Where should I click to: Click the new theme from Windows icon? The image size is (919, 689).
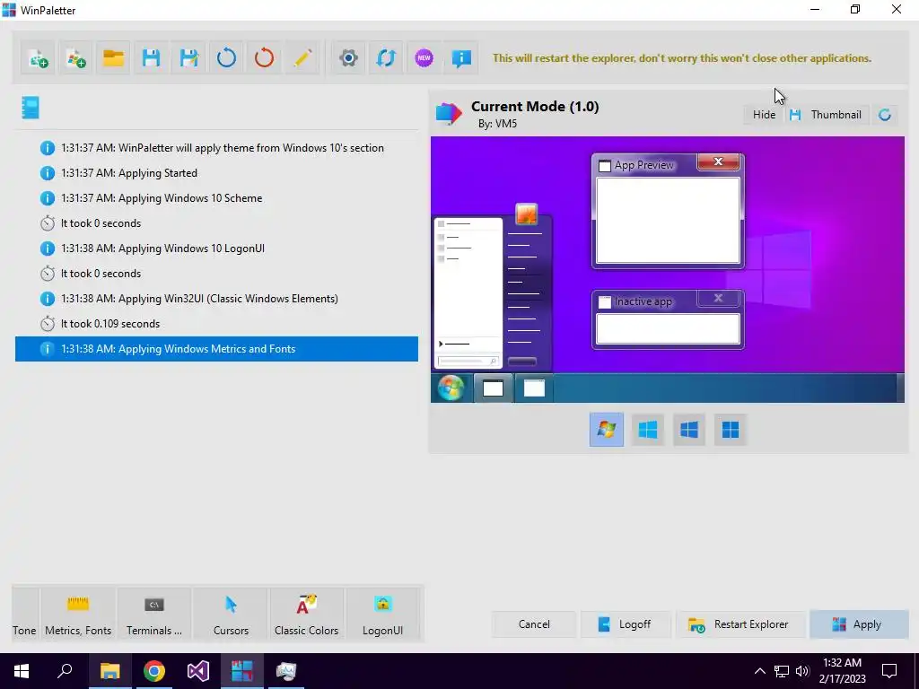pyautogui.click(x=75, y=58)
